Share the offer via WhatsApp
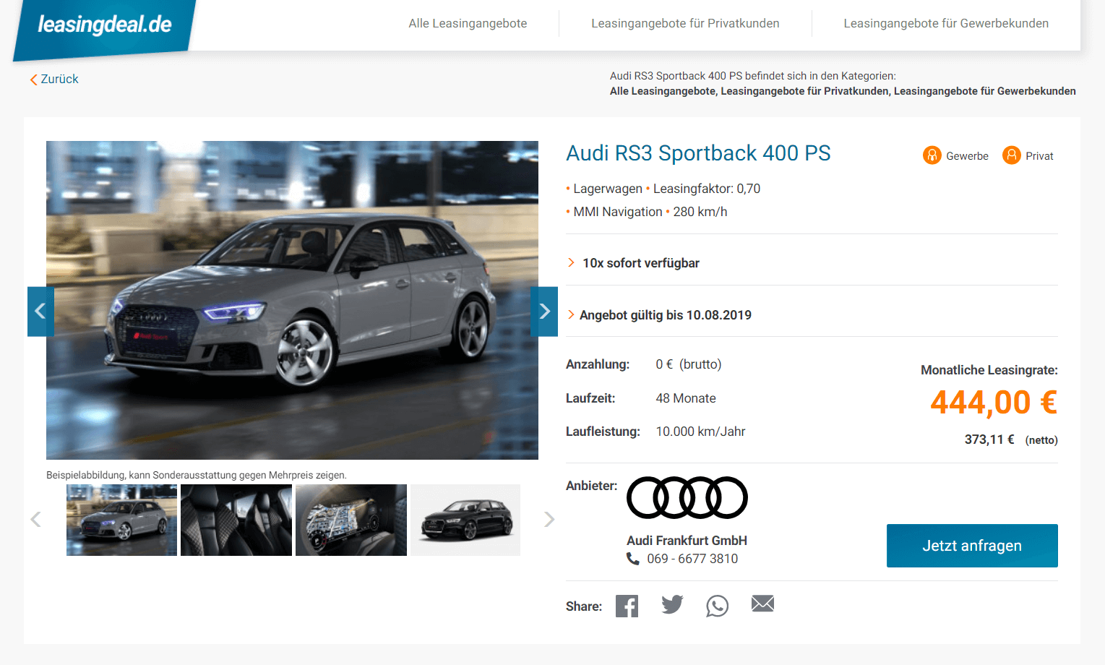The height and width of the screenshot is (665, 1105). tap(717, 606)
